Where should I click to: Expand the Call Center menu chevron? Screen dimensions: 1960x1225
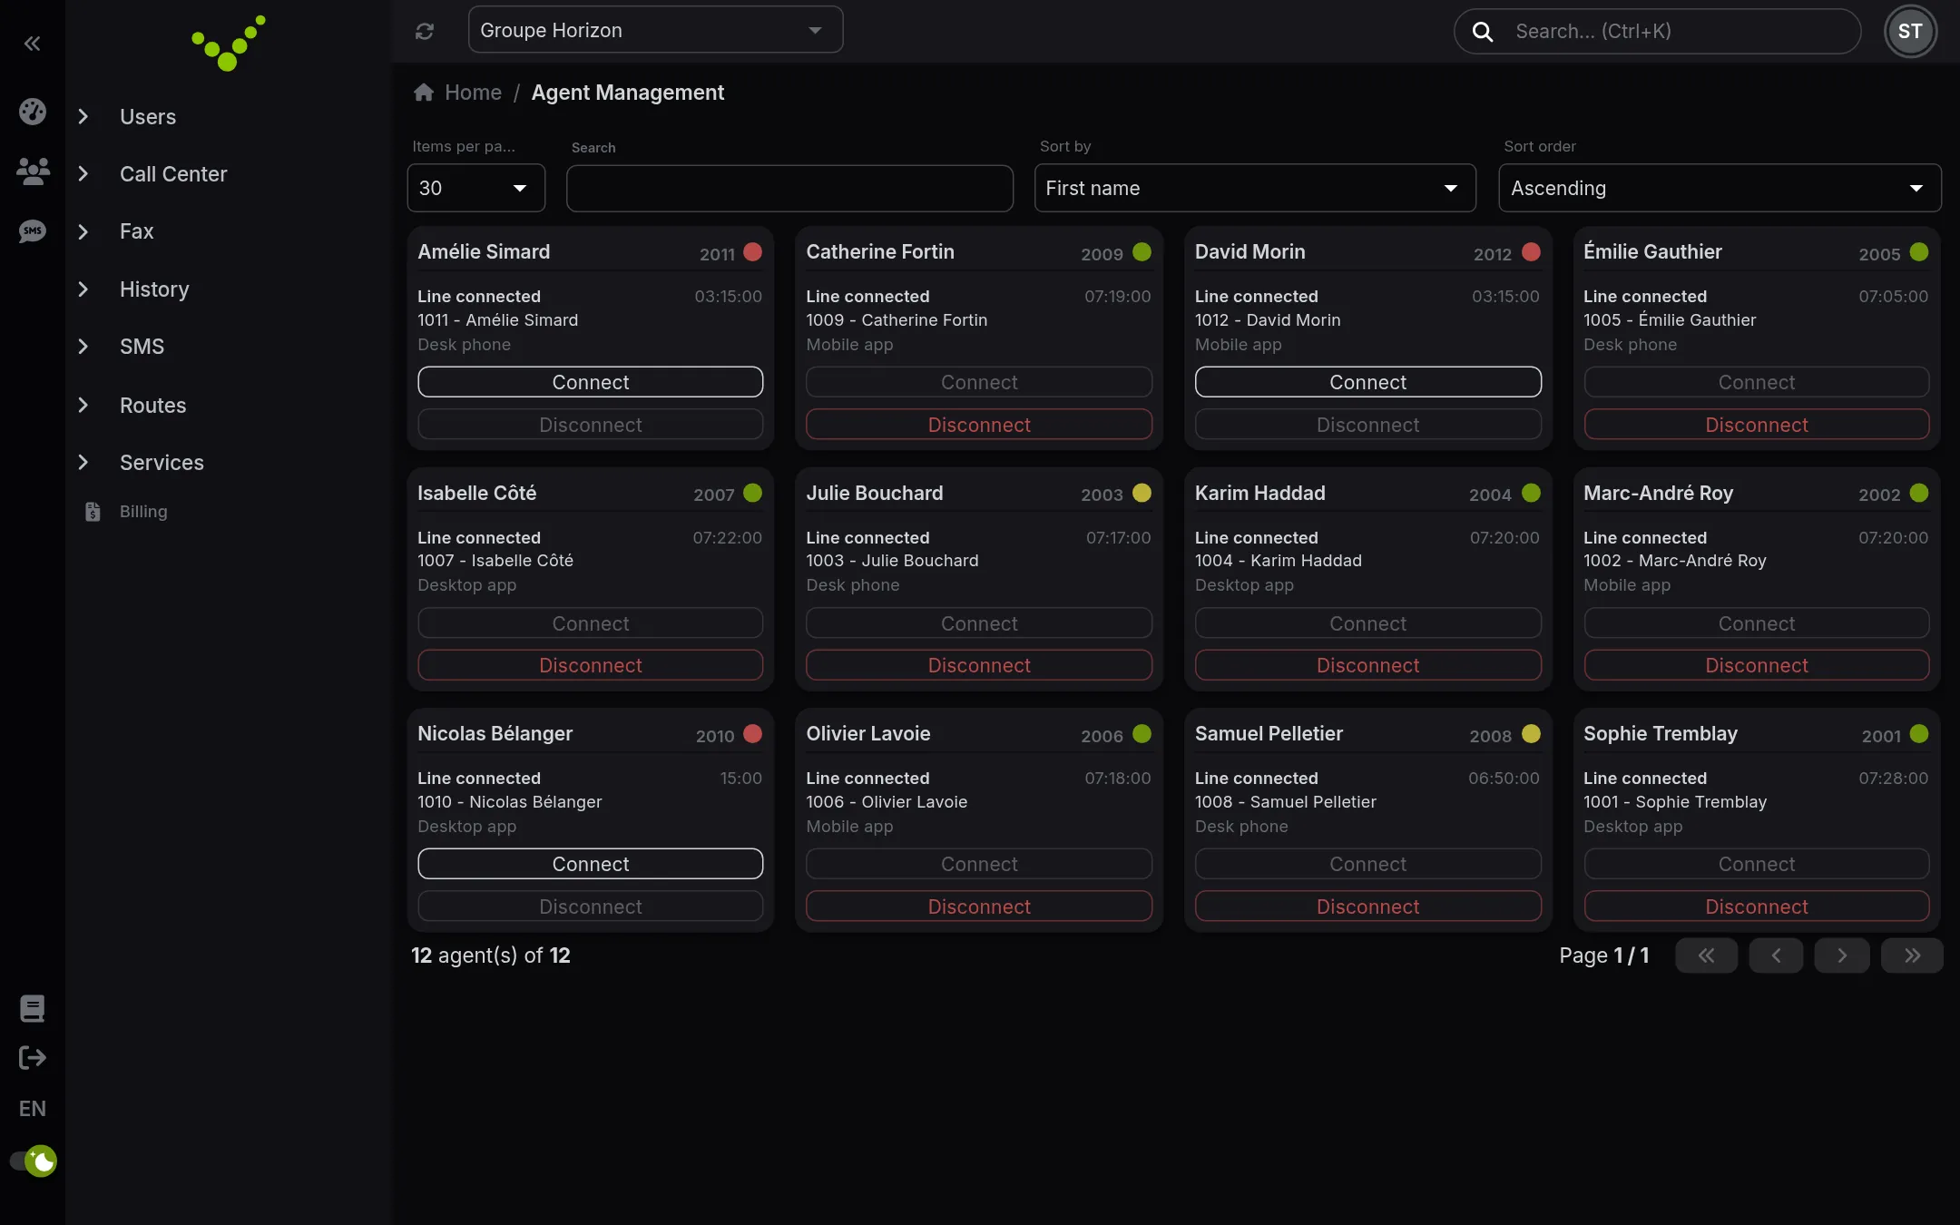83,173
